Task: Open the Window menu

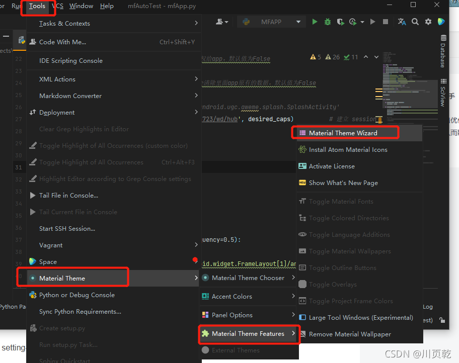Action: coord(81,6)
